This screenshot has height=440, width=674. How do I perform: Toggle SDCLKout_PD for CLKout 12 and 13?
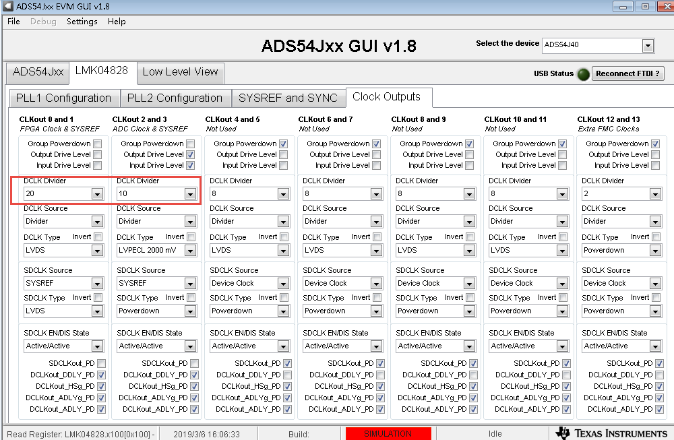coord(659,363)
